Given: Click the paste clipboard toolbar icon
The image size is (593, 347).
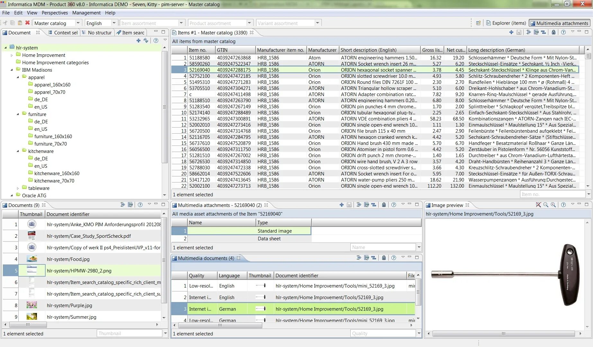Looking at the screenshot, I should point(20,23).
